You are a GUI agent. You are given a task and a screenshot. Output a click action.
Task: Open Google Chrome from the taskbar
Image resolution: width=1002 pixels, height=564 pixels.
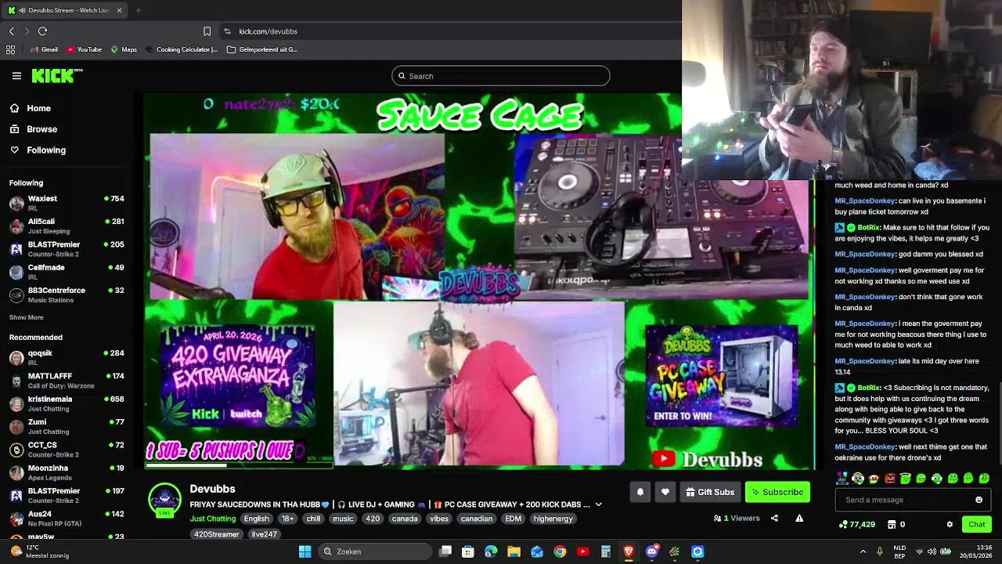click(560, 551)
